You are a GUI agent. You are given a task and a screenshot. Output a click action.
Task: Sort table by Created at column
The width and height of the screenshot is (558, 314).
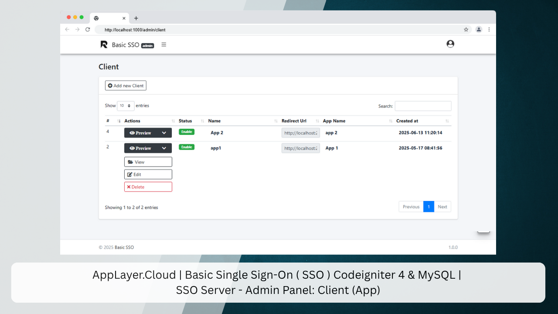[x=423, y=121]
